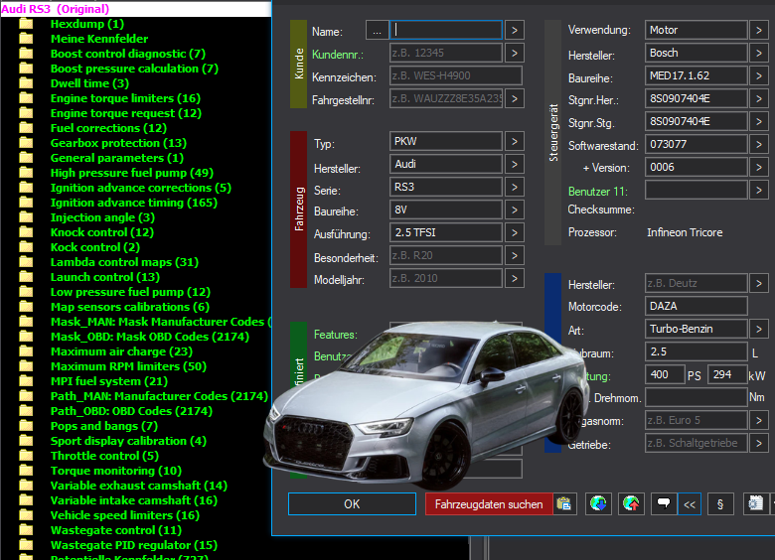Click the folder icon of Injection angle (3)
The width and height of the screenshot is (775, 560).
pyautogui.click(x=26, y=217)
